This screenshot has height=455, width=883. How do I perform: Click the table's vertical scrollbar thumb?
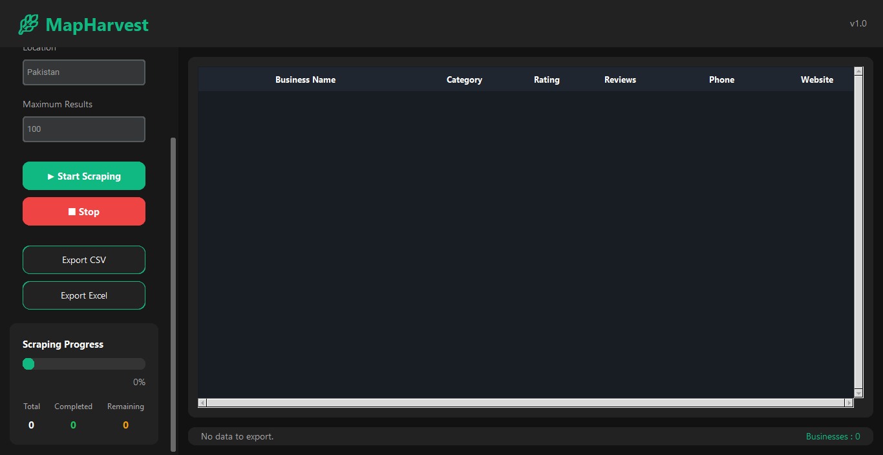858,232
